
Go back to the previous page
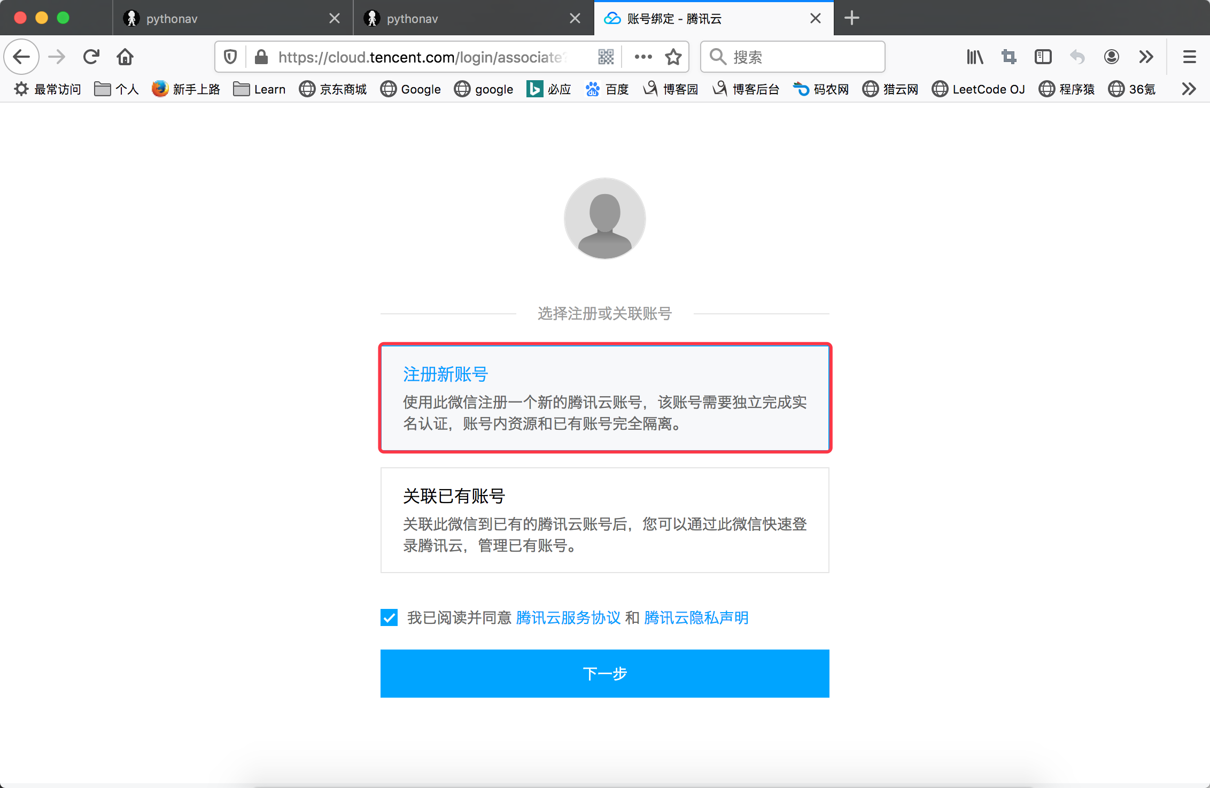tap(21, 57)
